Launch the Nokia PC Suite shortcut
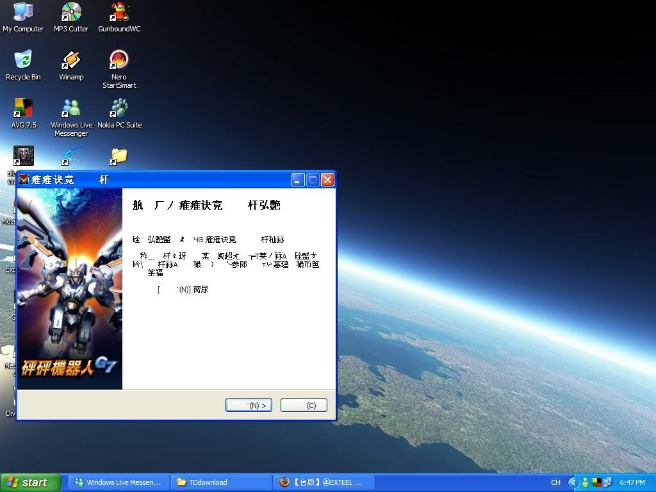The height and width of the screenshot is (492, 656). [x=119, y=109]
